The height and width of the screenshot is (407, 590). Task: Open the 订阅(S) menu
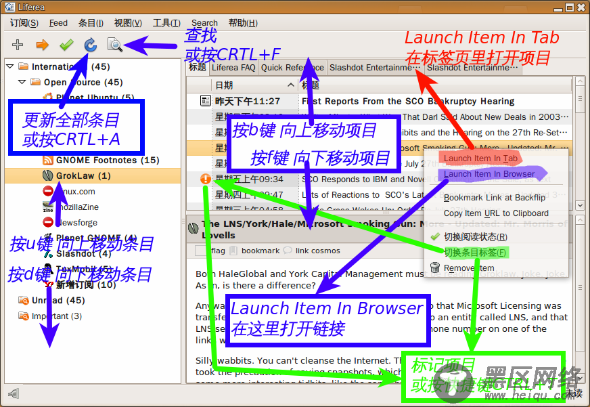[24, 23]
